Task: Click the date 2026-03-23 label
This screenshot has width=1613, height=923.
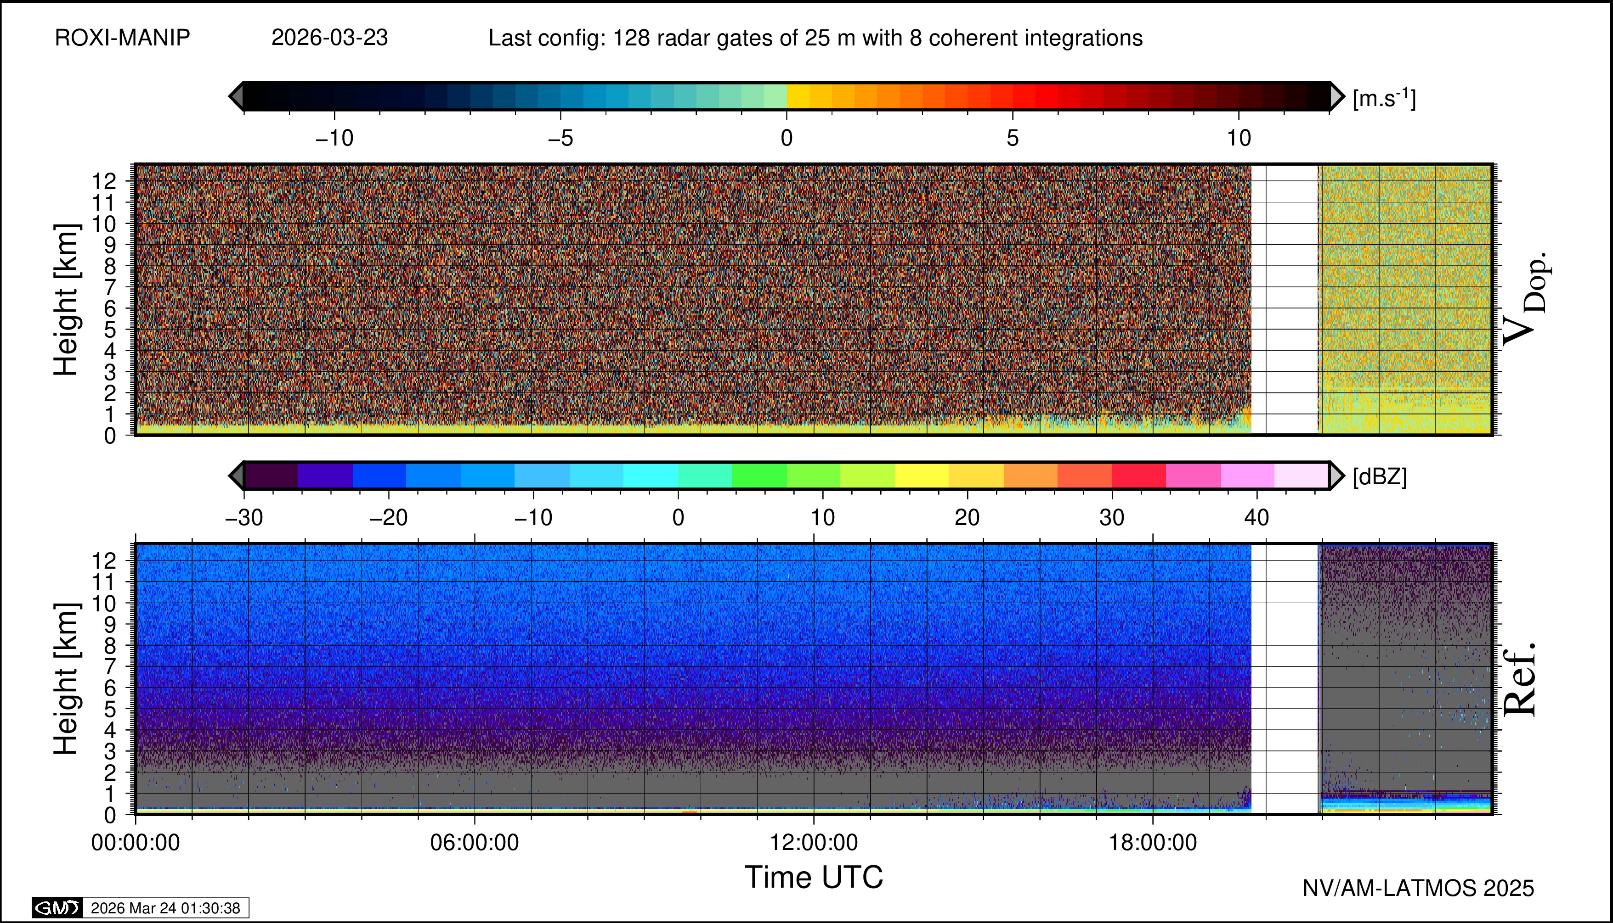Action: (329, 38)
